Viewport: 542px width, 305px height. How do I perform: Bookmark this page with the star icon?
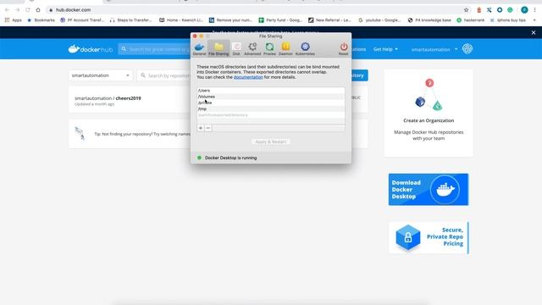tap(466, 10)
